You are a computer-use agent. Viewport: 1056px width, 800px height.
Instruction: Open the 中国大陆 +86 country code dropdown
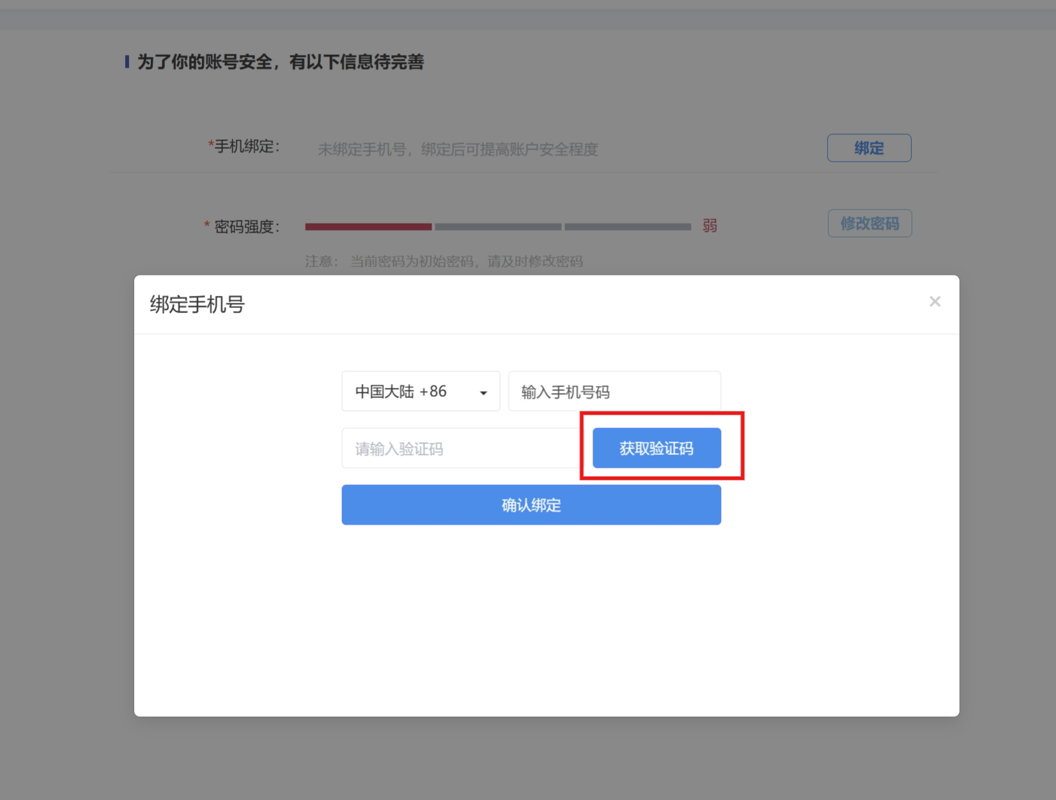pyautogui.click(x=421, y=391)
